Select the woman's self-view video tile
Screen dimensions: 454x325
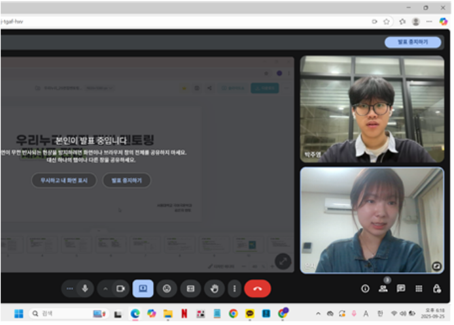tap(372, 220)
